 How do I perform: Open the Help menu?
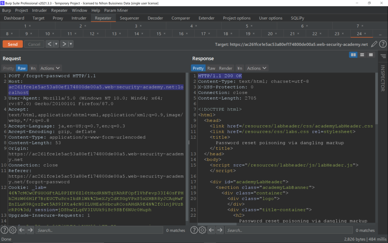click(96, 10)
